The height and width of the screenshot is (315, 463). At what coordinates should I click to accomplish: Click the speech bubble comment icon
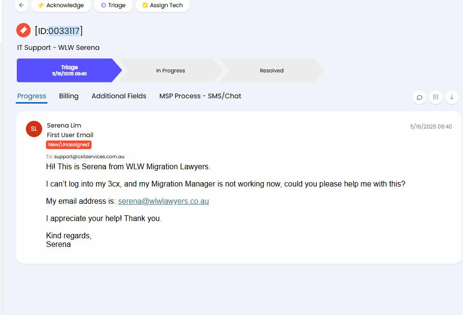[x=419, y=97]
